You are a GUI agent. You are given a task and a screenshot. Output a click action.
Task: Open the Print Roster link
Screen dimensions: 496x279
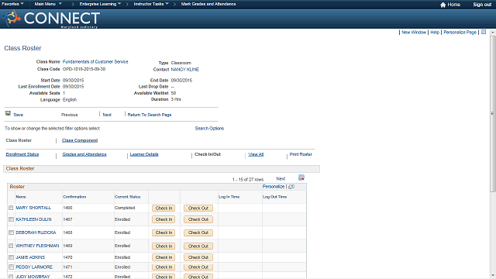tap(301, 154)
